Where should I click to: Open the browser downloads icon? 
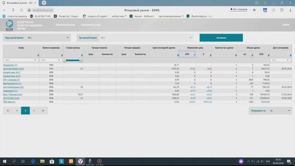coord(290,10)
